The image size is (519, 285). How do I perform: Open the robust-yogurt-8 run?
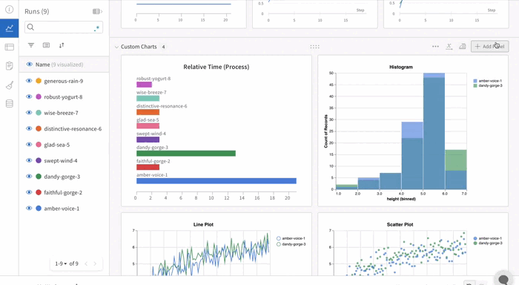click(63, 97)
